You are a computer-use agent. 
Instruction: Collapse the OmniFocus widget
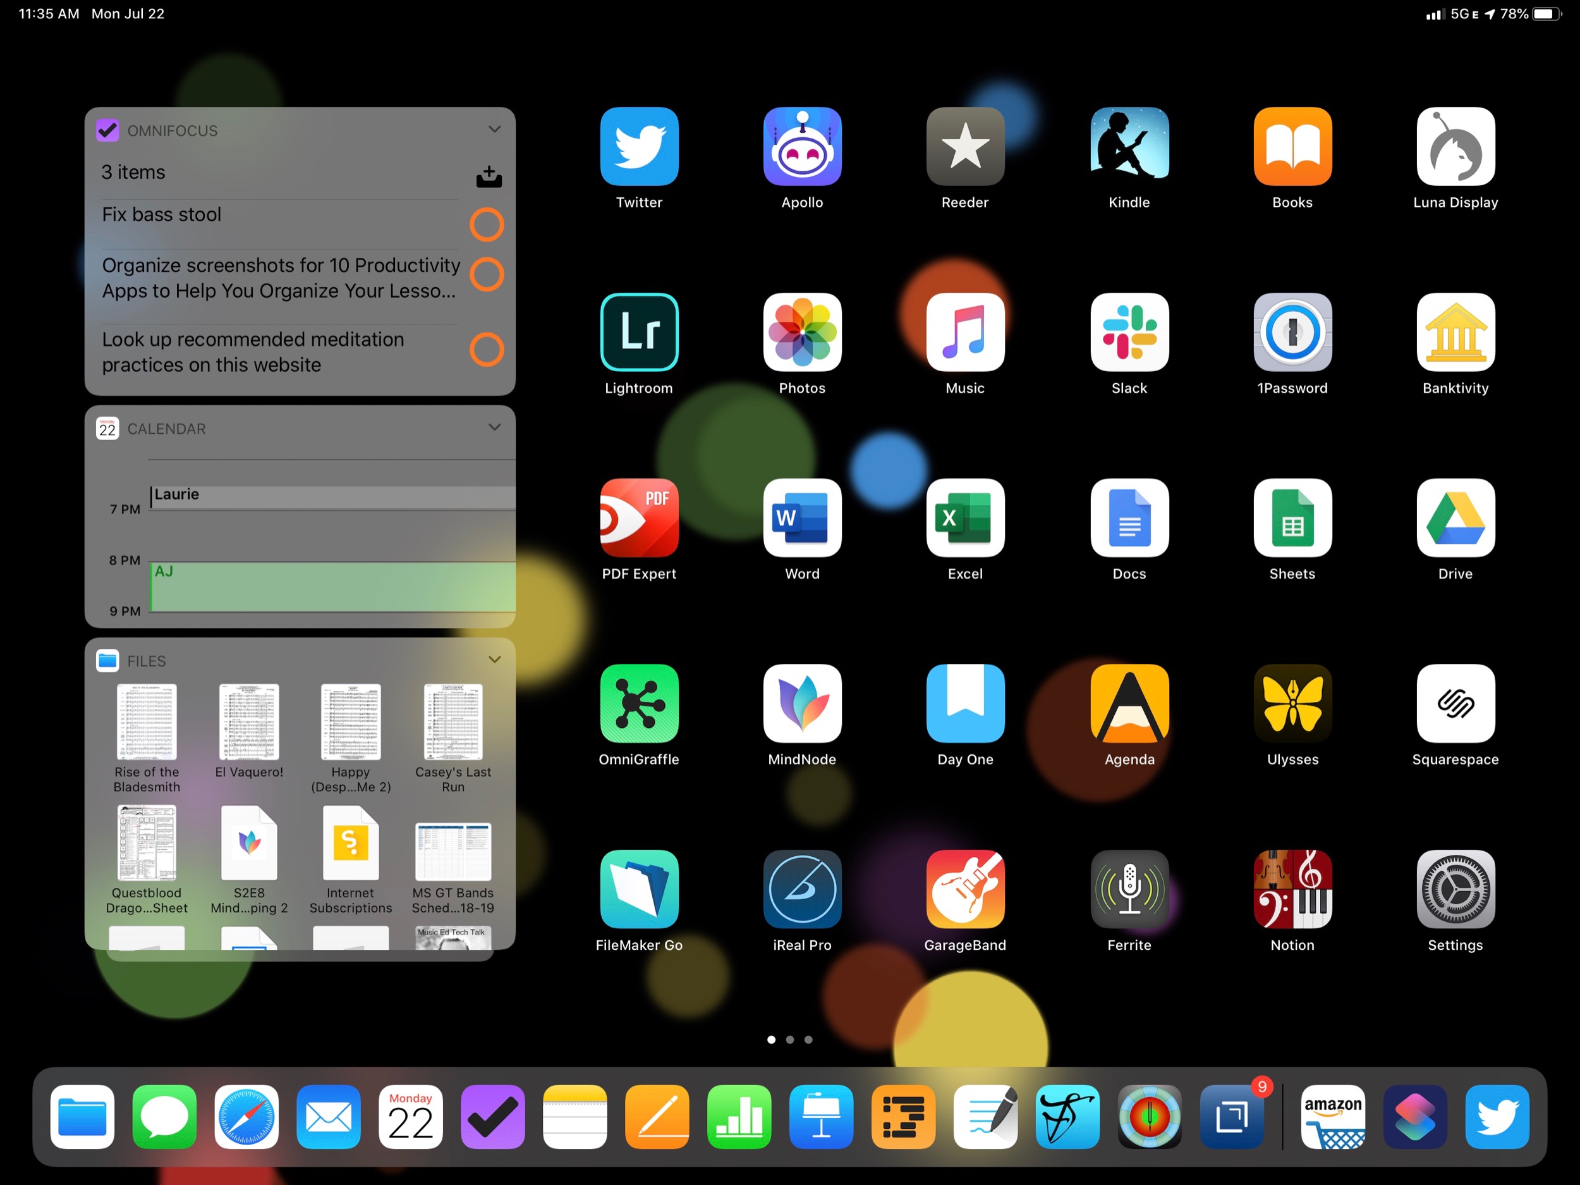(494, 130)
